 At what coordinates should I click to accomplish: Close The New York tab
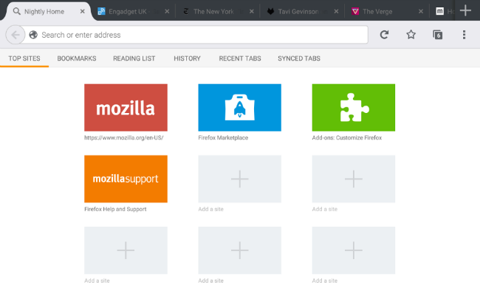click(x=252, y=12)
